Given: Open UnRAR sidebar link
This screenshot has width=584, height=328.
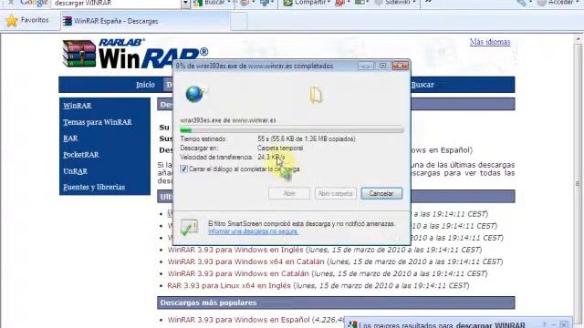Looking at the screenshot, I should coord(75,171).
